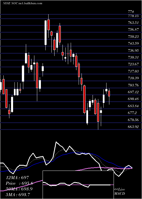Click the NYSE NOC ns1.bullkhan.com title text
Viewport: 142px width, 199px height.
(22, 3)
